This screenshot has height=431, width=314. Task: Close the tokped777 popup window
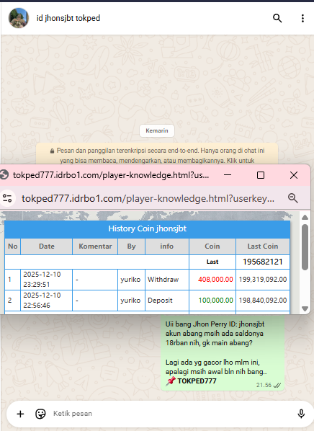[294, 175]
